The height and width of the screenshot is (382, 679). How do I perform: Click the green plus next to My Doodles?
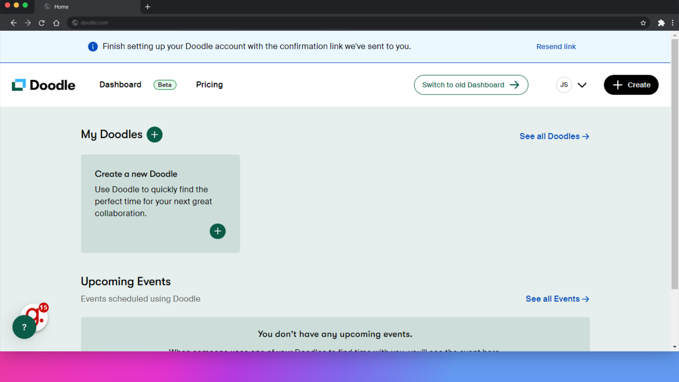(155, 134)
